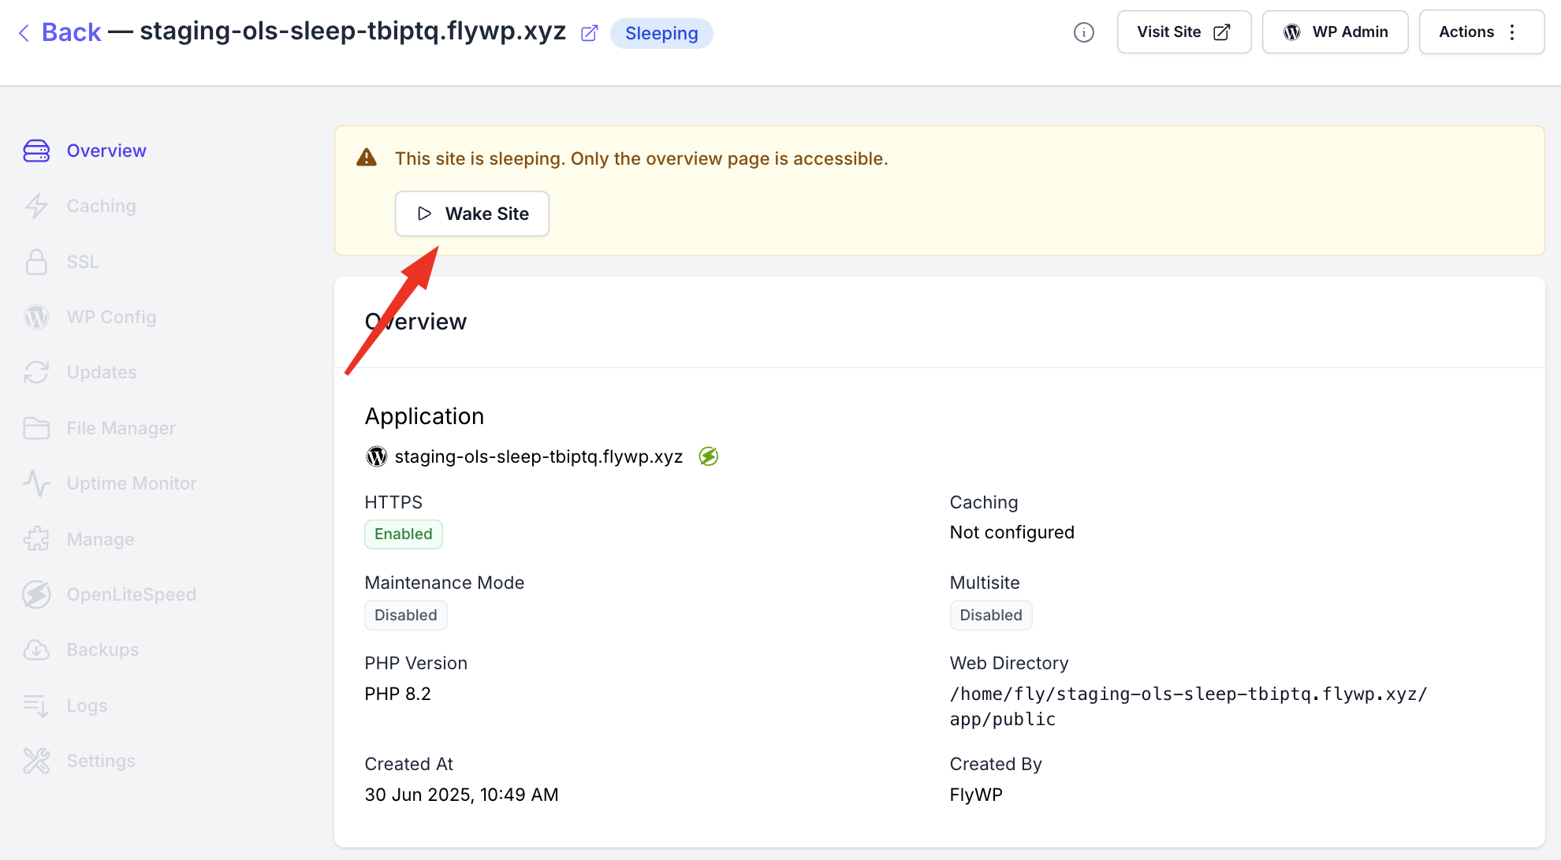Click the Back link

coord(71,32)
